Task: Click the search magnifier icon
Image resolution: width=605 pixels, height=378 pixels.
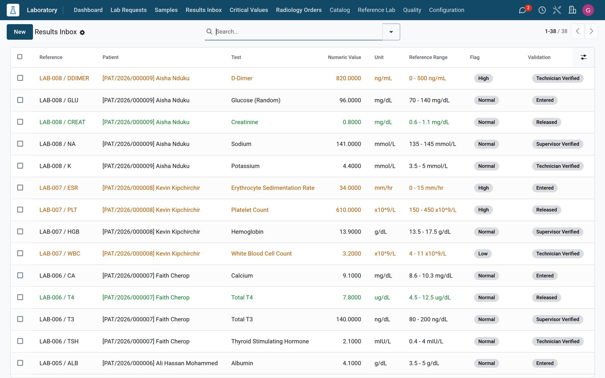Action: click(209, 31)
